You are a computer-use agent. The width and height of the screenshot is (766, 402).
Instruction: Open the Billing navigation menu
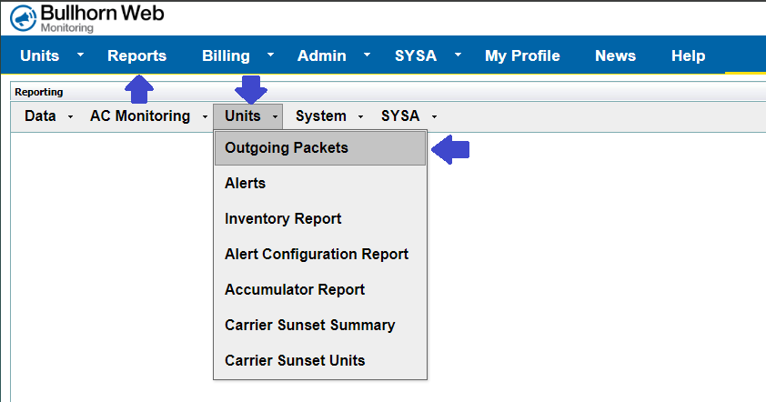(226, 55)
